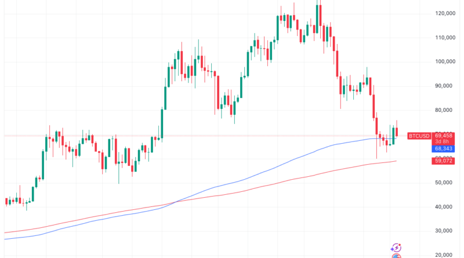Select the blue moving average line
Image resolution: width=464 pixels, height=258 pixels.
click(x=232, y=184)
